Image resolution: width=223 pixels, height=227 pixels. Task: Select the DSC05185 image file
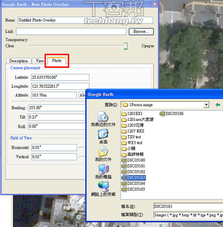pyautogui.click(x=133, y=189)
